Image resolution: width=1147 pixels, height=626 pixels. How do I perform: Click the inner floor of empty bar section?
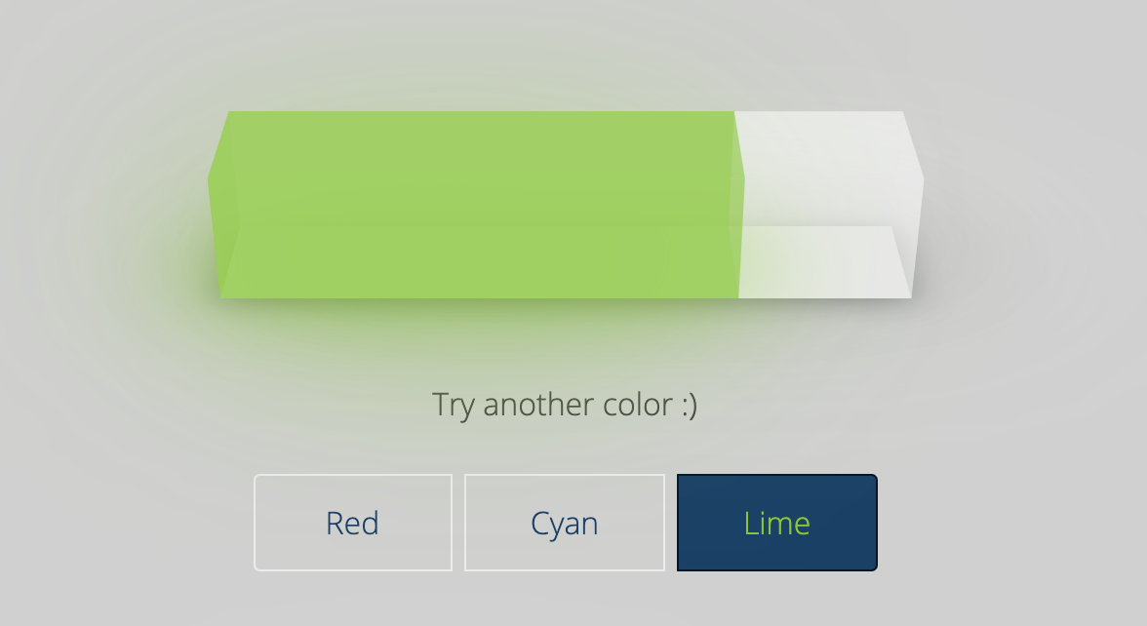(x=825, y=261)
